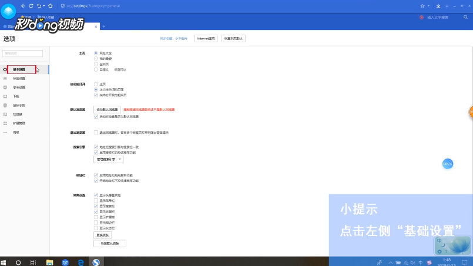Toggle 显示搜索栏 checkbox

click(96, 206)
